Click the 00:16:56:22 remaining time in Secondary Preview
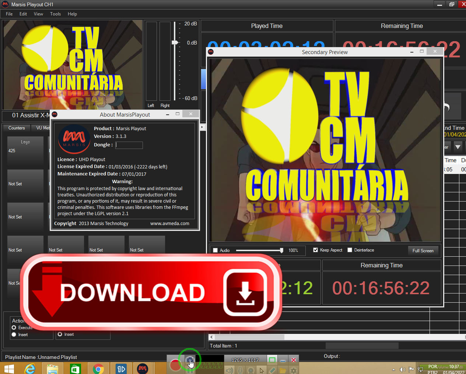Viewport: 466px width, 374px height. pos(381,288)
